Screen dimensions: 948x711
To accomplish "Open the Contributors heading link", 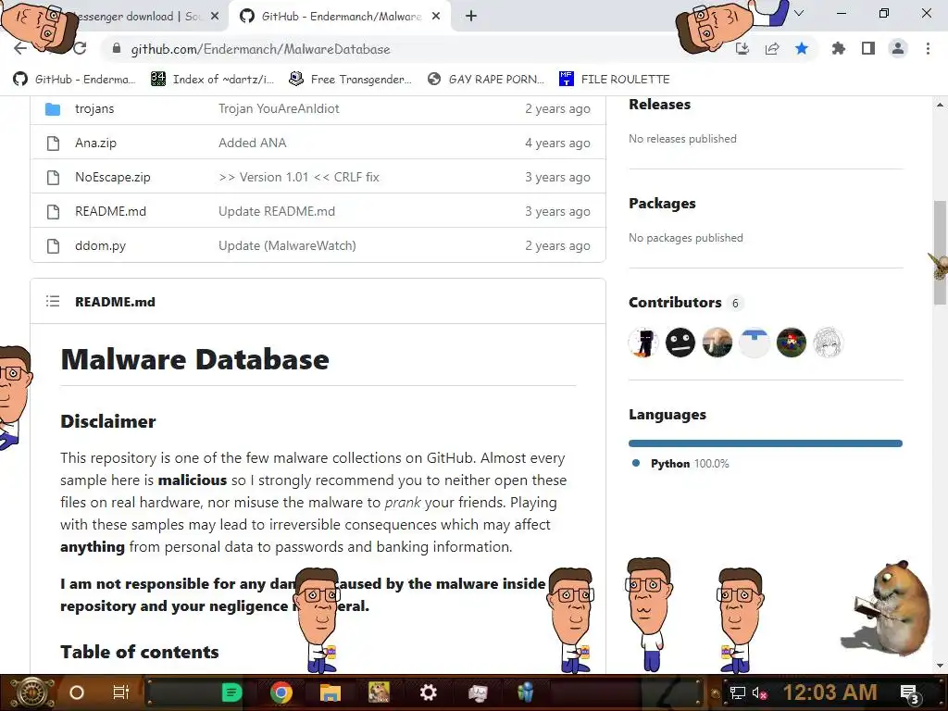I will (675, 303).
